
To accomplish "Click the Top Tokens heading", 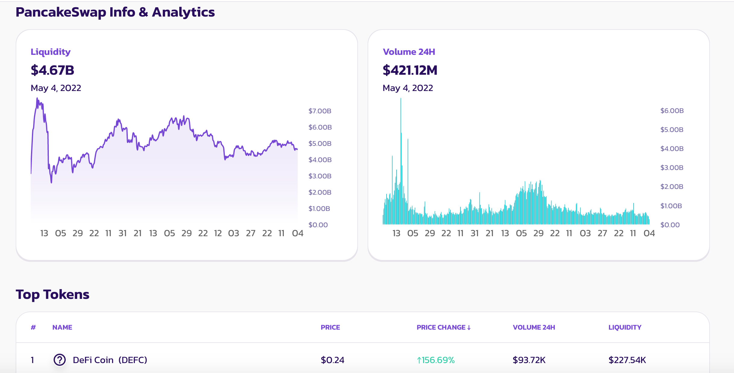I will 52,294.
